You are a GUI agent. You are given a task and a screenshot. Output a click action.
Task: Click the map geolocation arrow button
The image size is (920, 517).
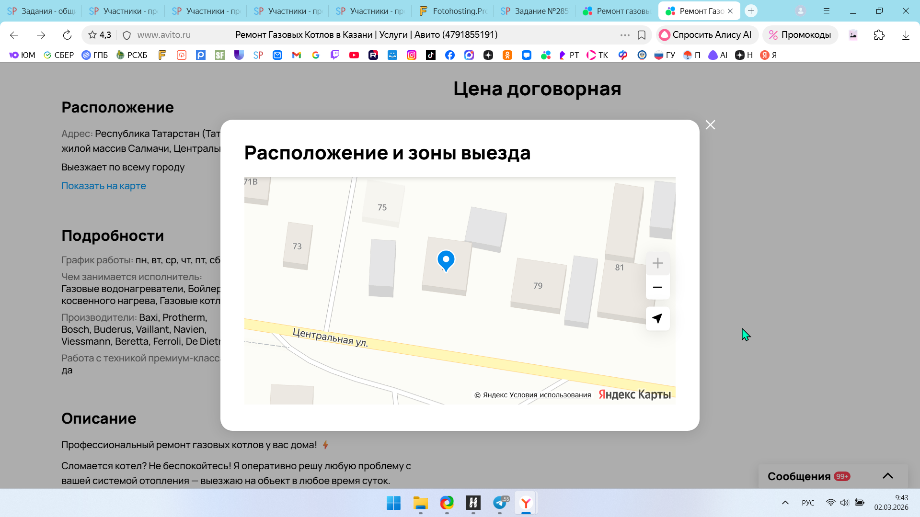pos(657,318)
